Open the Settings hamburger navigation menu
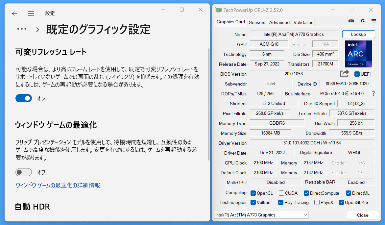The width and height of the screenshot is (385, 225). pyautogui.click(x=31, y=13)
